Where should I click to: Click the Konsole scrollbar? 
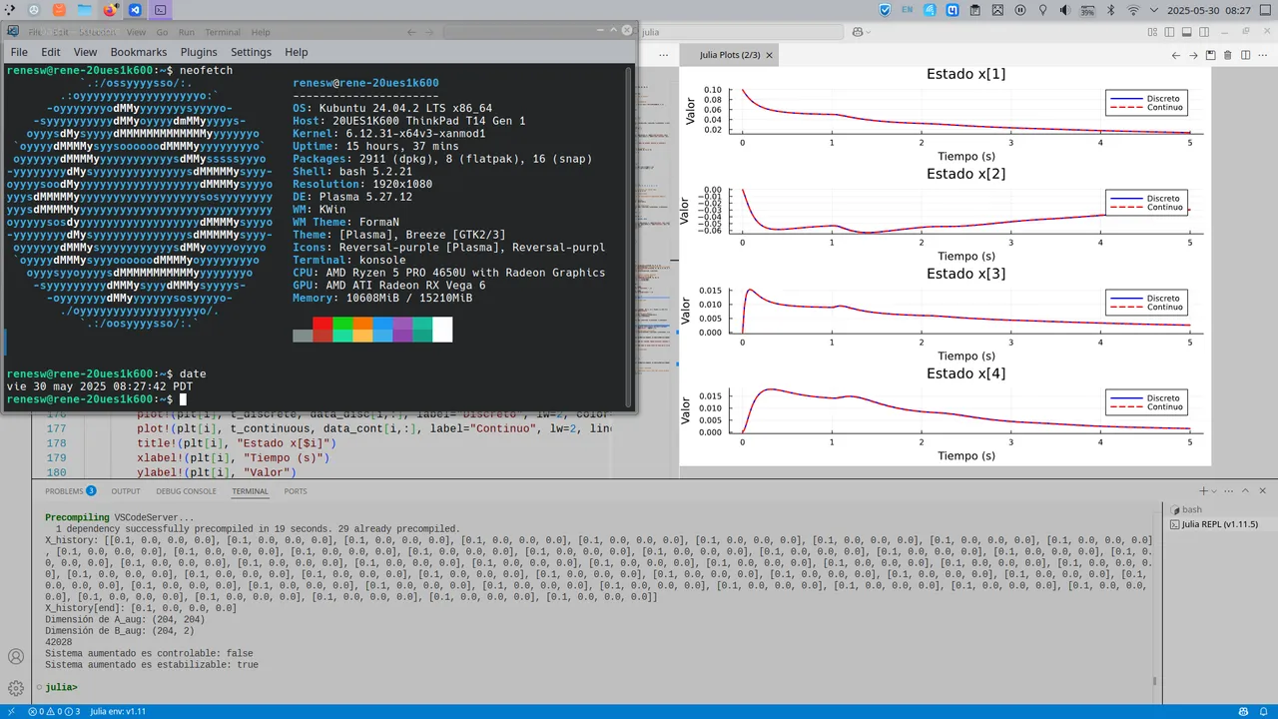tap(629, 235)
